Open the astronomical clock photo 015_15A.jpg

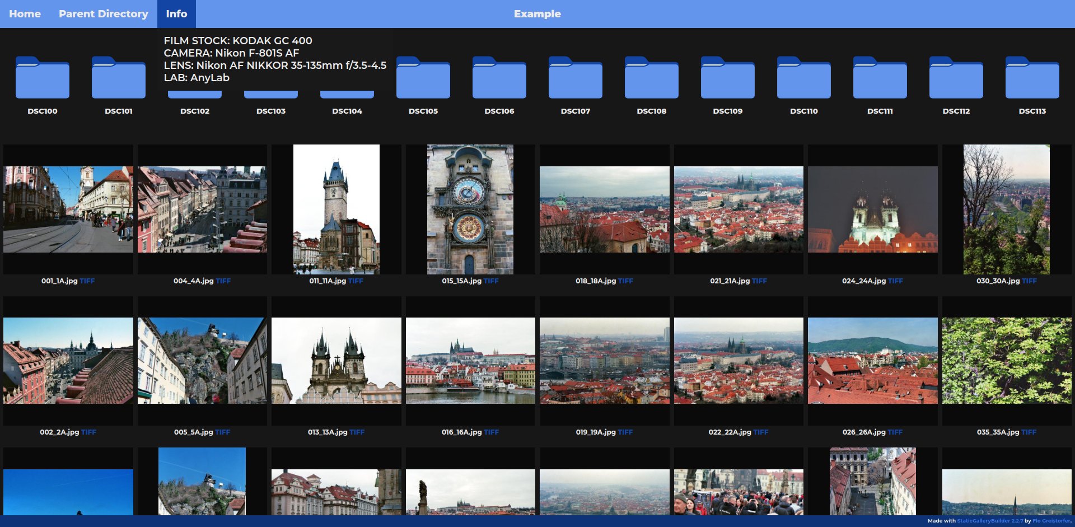pyautogui.click(x=470, y=209)
